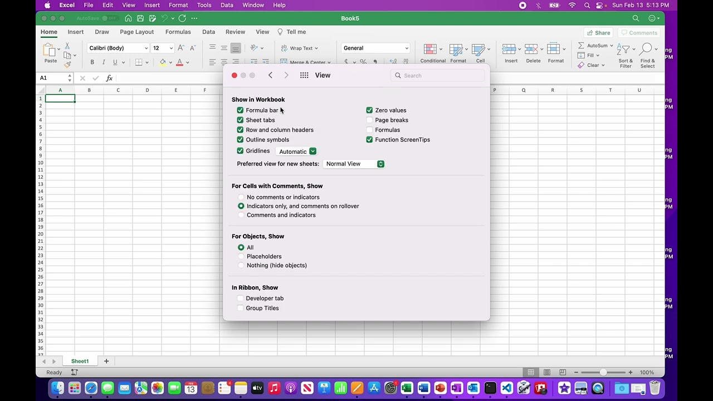
Task: Click the Cut scissors icon
Action: point(67,46)
